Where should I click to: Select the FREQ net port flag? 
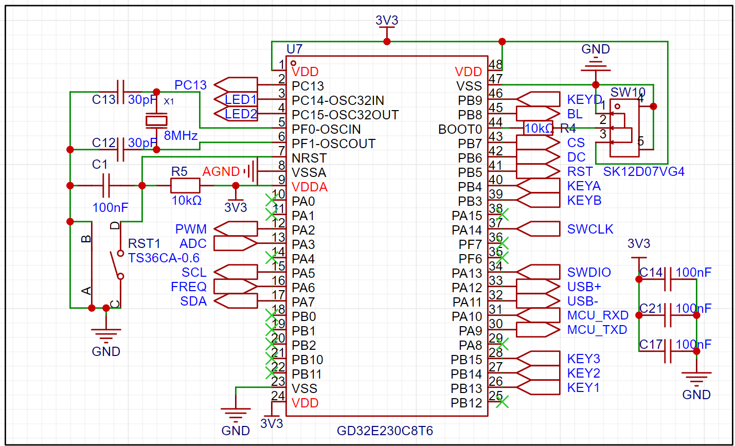pyautogui.click(x=235, y=286)
